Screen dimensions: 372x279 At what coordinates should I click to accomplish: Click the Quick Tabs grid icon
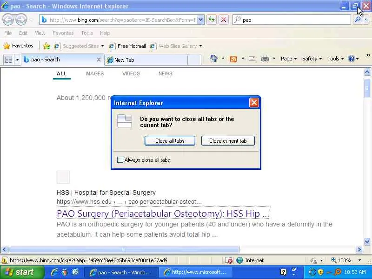8,60
